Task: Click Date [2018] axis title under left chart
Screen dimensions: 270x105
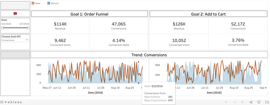Action: pos(95,93)
